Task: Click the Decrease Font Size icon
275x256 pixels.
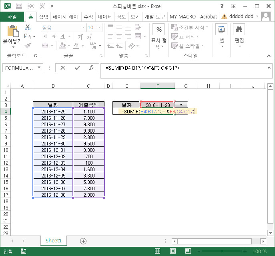Action: [x=89, y=36]
